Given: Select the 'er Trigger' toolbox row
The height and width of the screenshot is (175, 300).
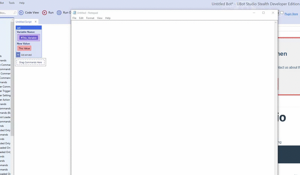Looking at the screenshot, I should [5, 91].
